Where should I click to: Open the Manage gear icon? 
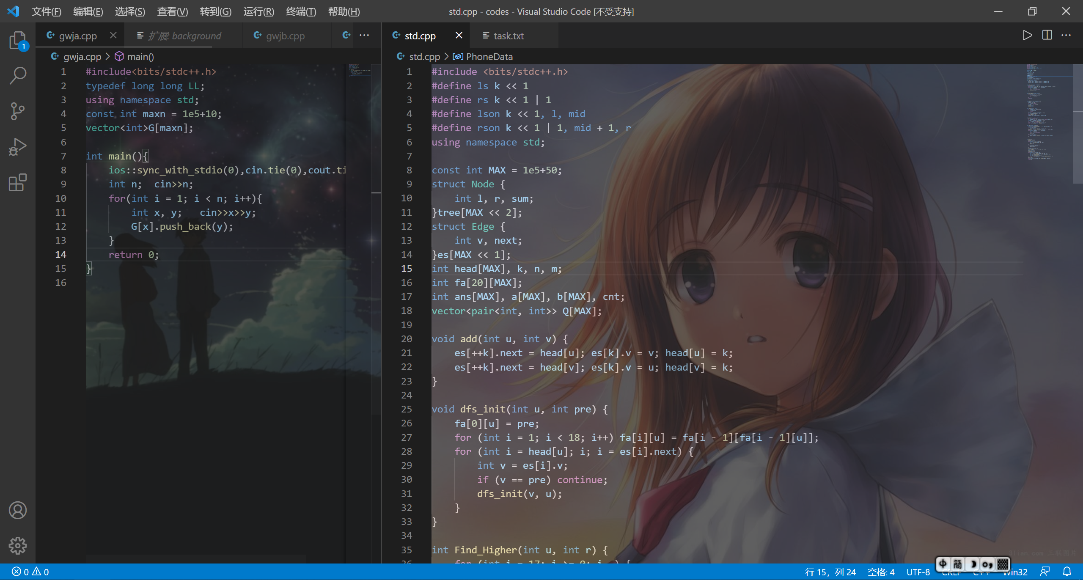[18, 546]
